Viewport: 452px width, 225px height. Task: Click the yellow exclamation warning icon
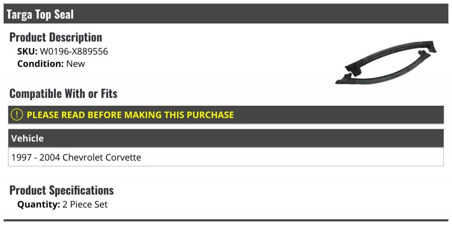pyautogui.click(x=17, y=114)
